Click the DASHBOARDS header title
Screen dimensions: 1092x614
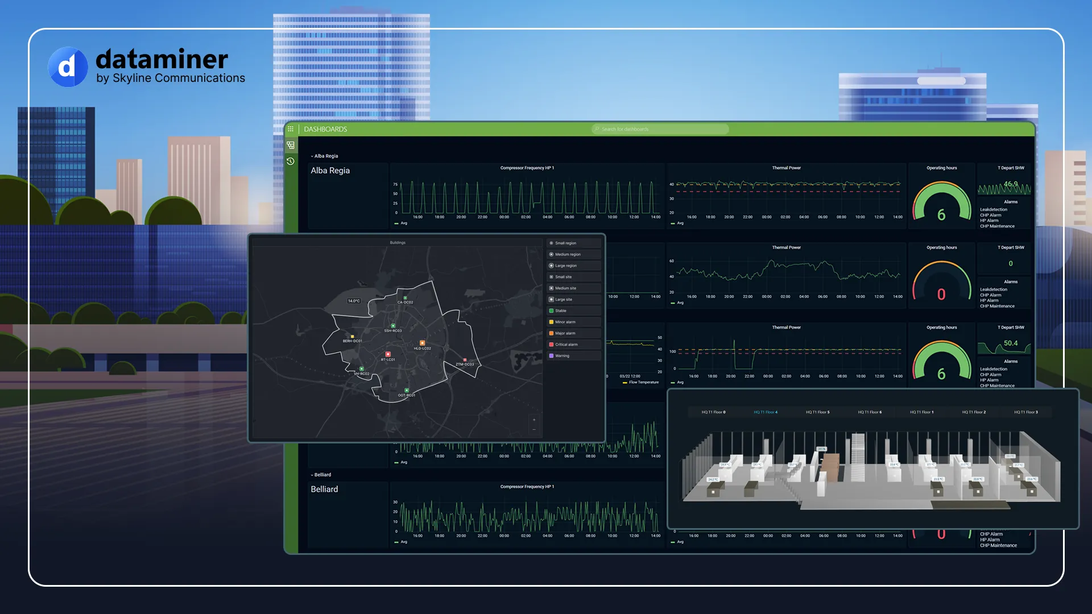click(325, 129)
